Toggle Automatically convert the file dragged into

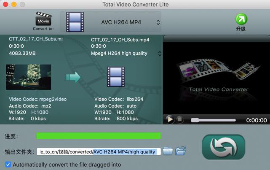point(8,165)
